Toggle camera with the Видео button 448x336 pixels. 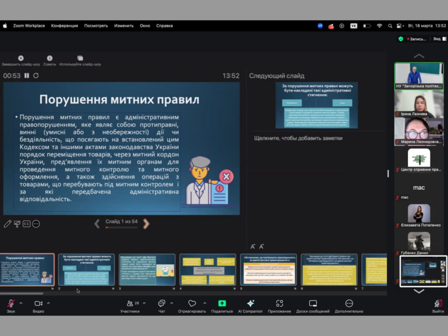tap(38, 303)
